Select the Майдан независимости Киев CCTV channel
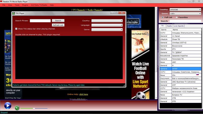 click(181, 88)
